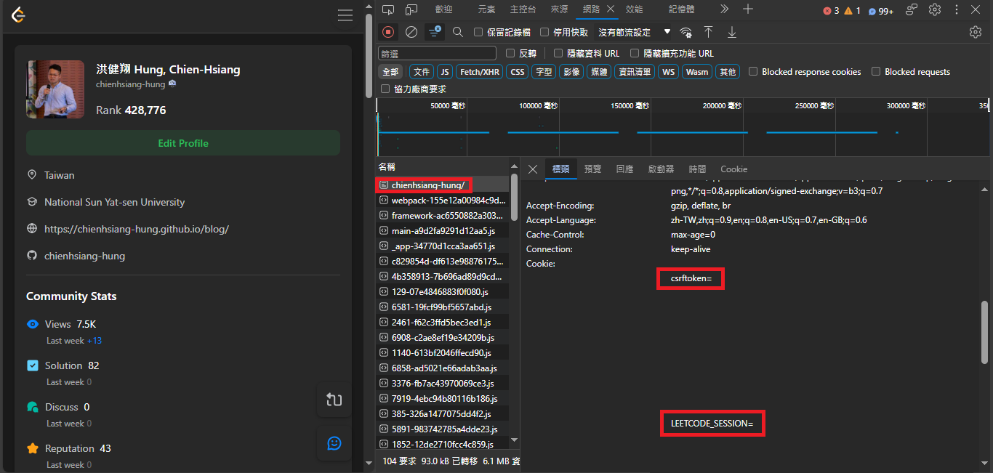The height and width of the screenshot is (473, 993).
Task: Toggle the device emulation icon
Action: coord(411,9)
